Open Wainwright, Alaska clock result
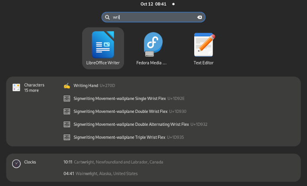Screen dimensions: 307x186 tap(100, 173)
